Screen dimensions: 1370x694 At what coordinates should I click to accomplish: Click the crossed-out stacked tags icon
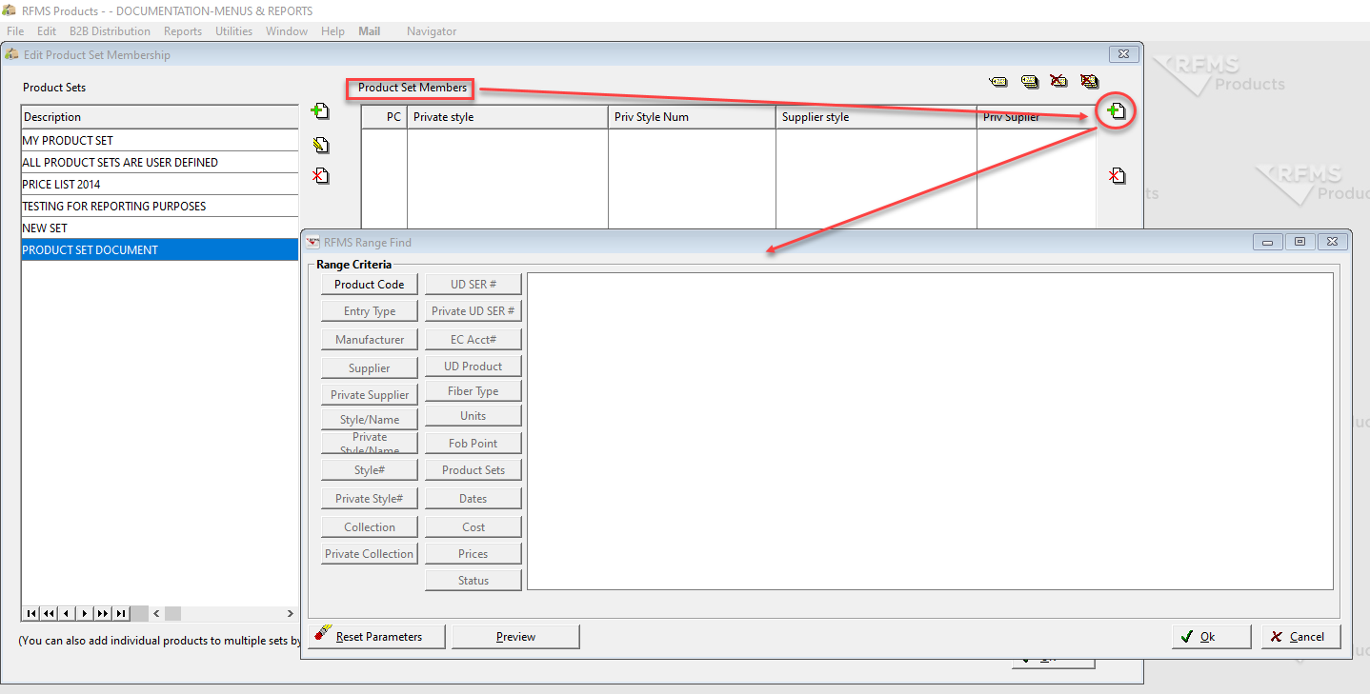click(x=1090, y=81)
